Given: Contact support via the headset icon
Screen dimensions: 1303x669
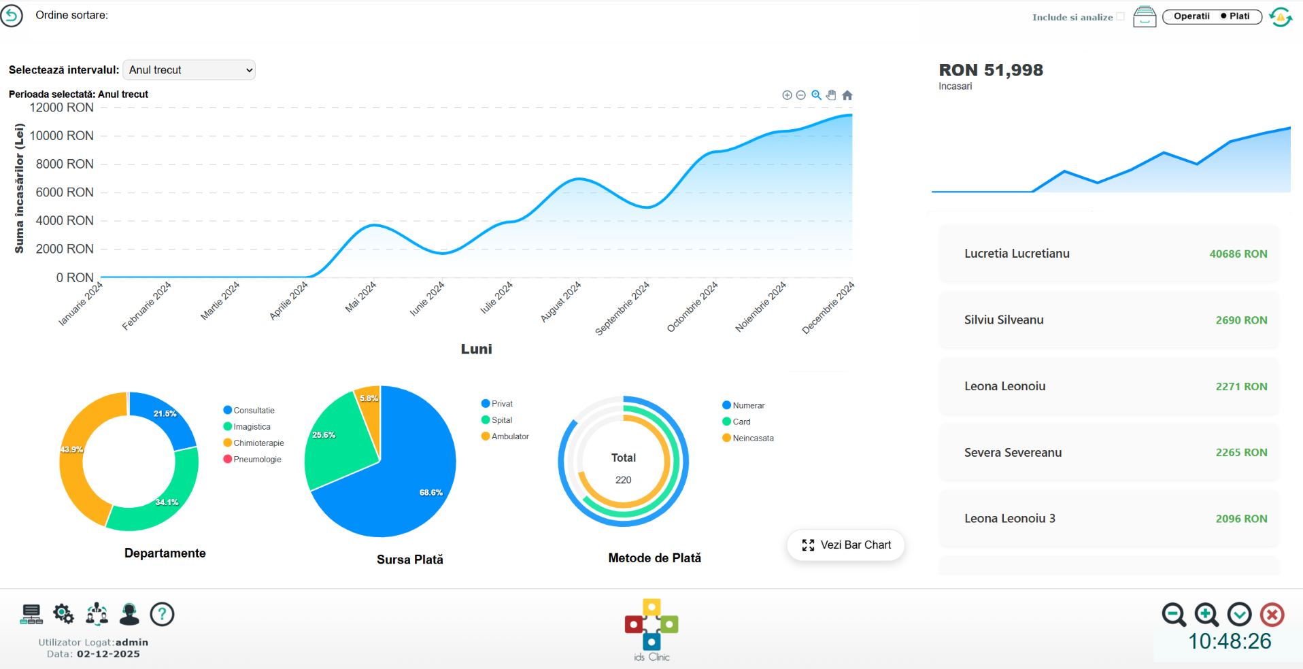Looking at the screenshot, I should [129, 613].
